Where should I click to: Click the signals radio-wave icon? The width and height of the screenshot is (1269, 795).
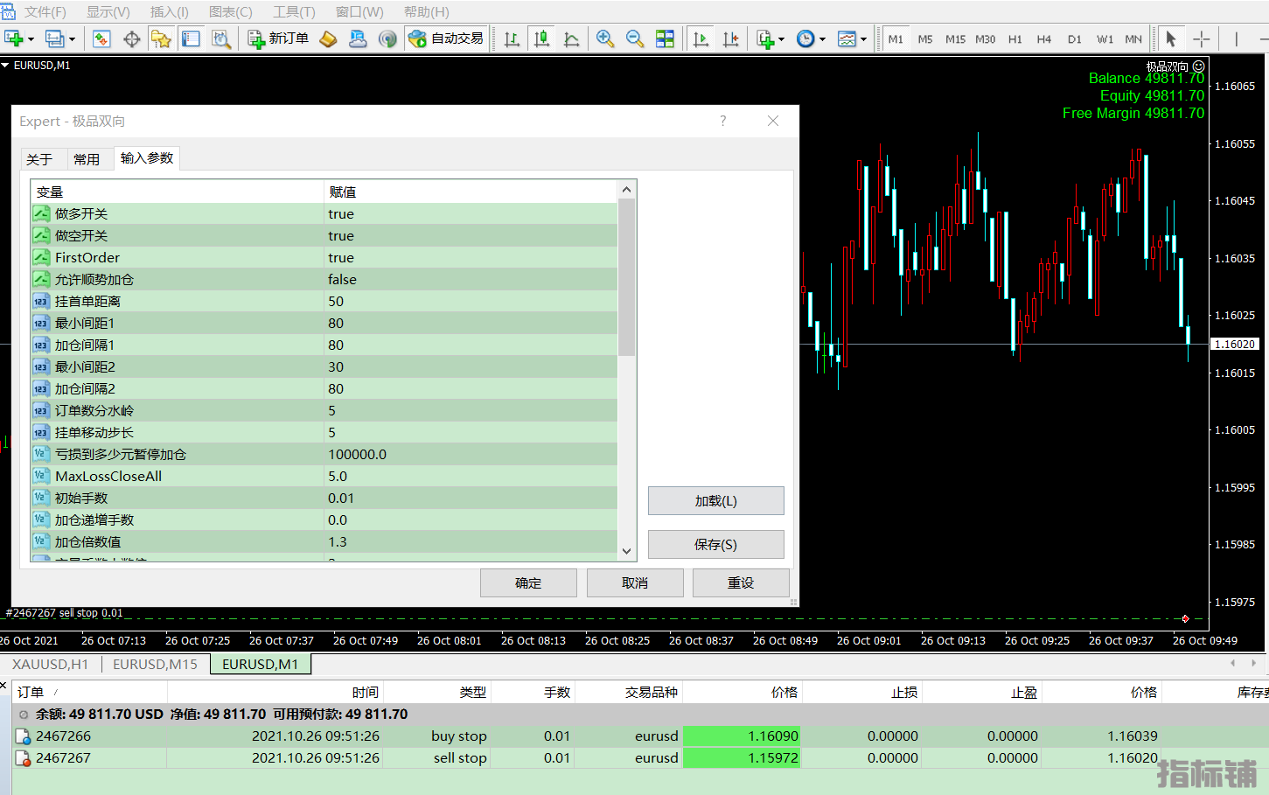point(387,38)
